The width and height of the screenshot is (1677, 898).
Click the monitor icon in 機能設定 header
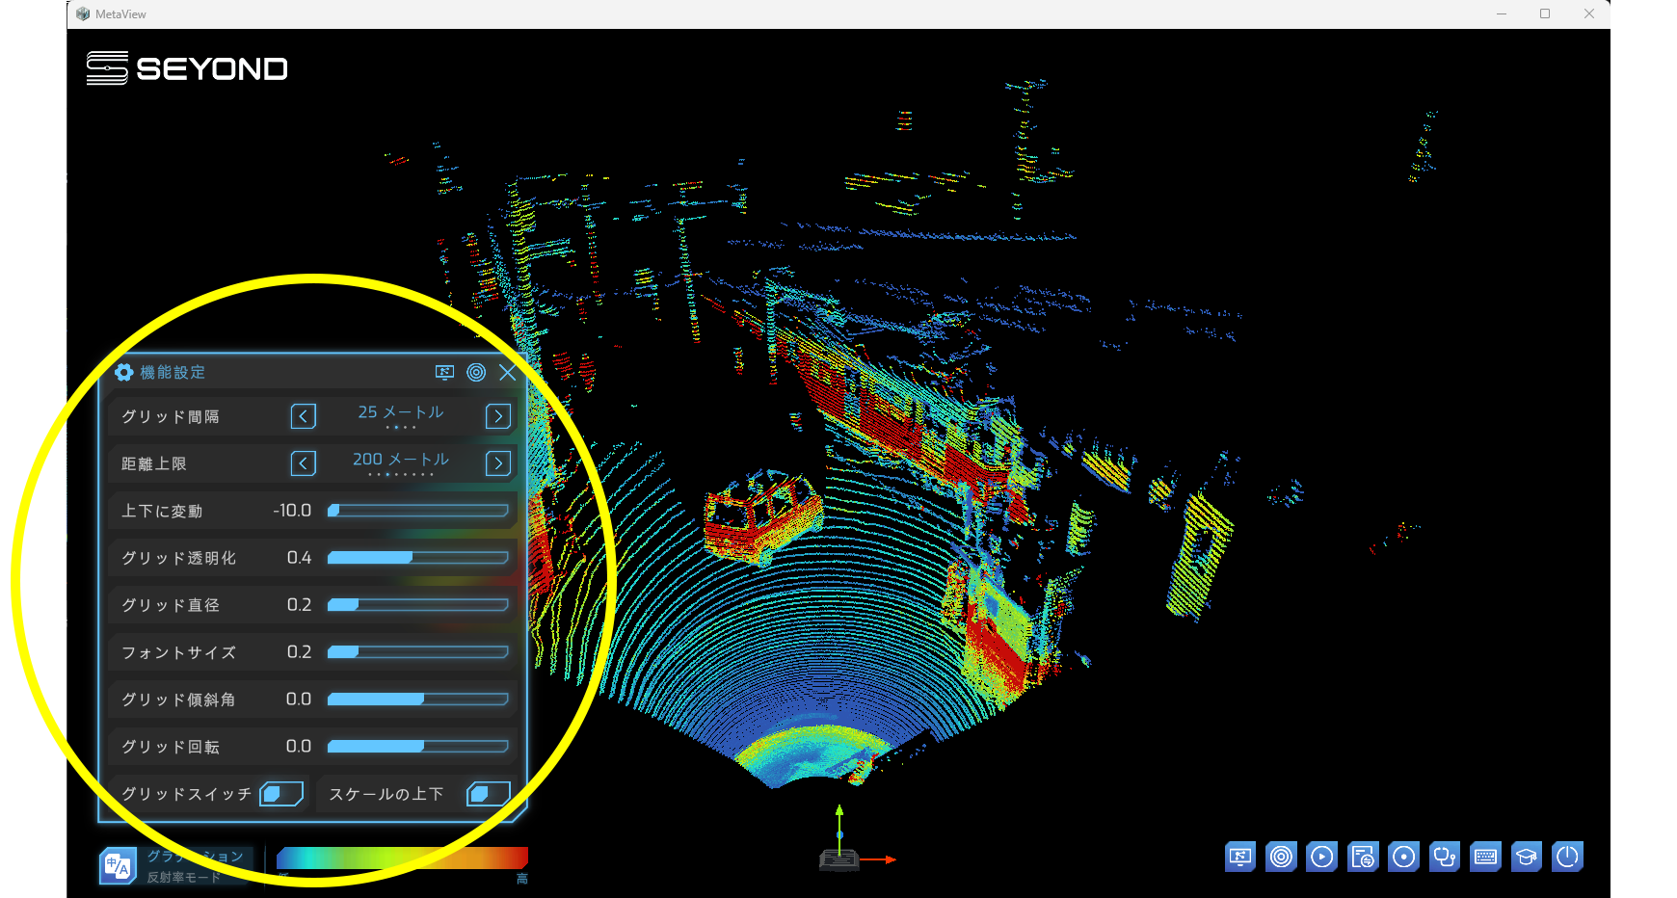point(444,373)
